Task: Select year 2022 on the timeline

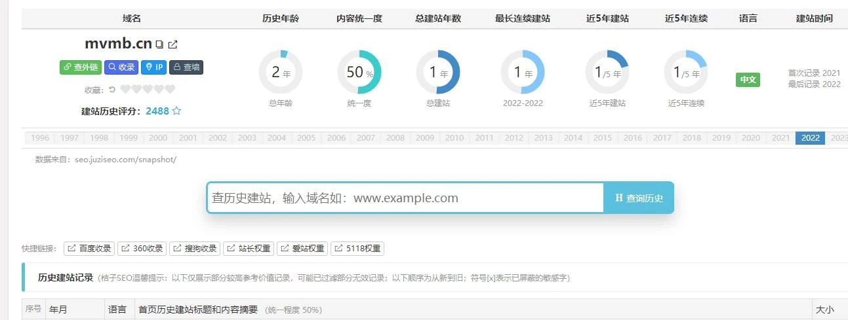Action: [x=810, y=138]
